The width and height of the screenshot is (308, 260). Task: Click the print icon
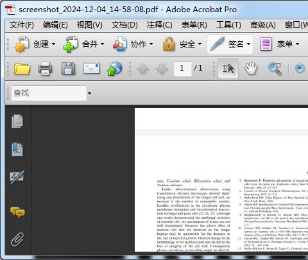[x=45, y=69]
